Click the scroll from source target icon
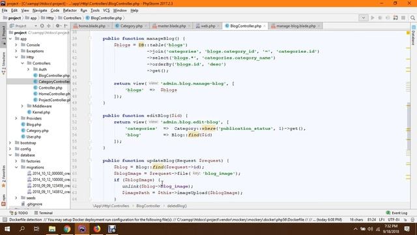The height and width of the screenshot is (235, 417). 42,26
